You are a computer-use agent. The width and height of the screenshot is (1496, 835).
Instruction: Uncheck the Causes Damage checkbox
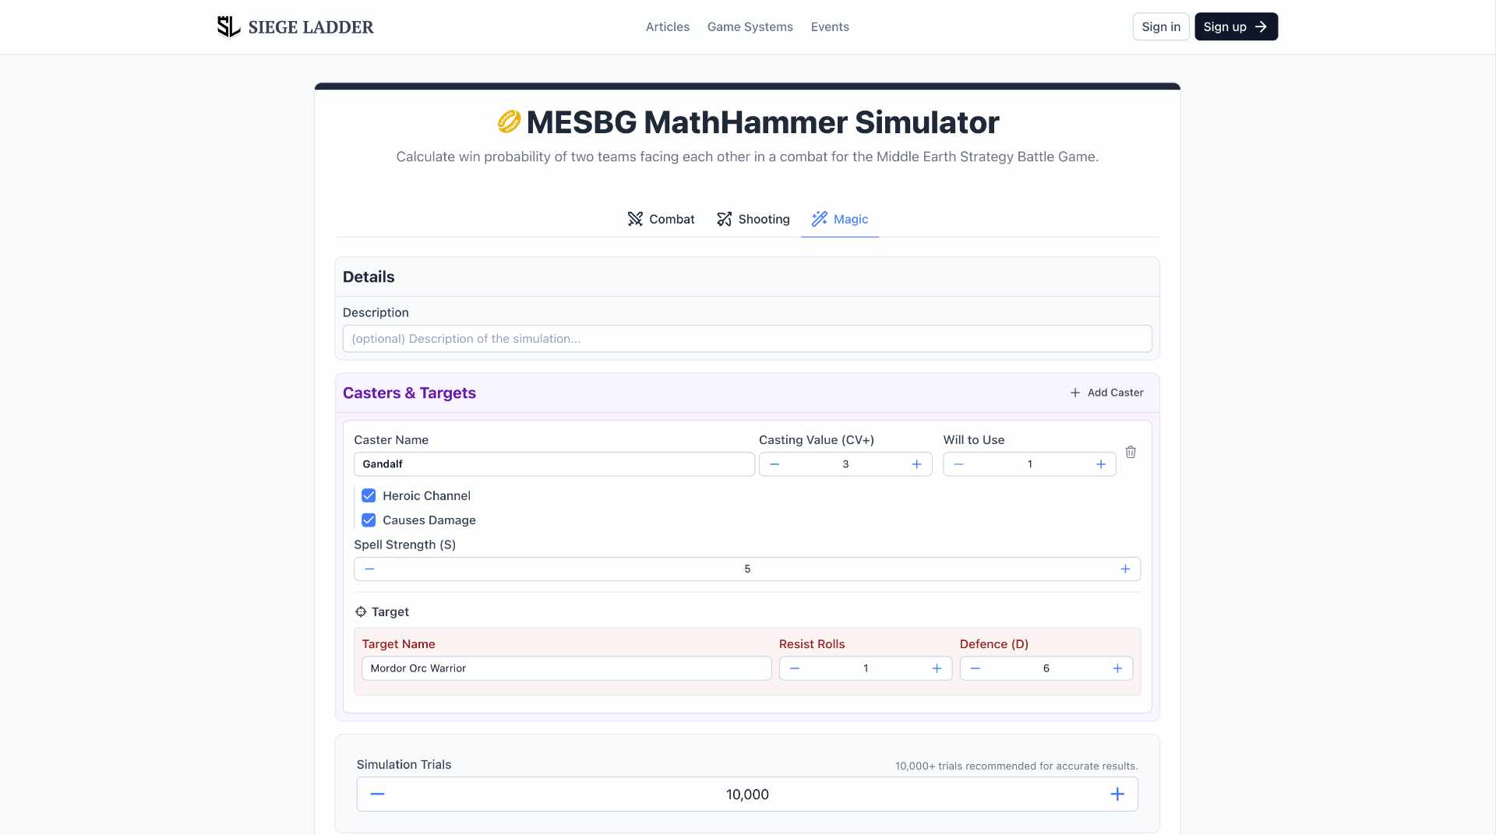(x=369, y=520)
